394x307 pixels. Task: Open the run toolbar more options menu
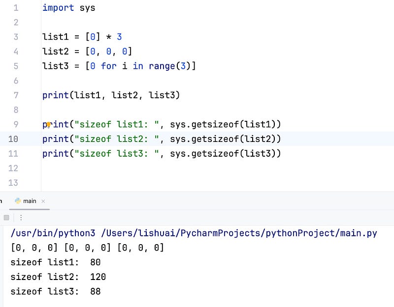tap(21, 217)
